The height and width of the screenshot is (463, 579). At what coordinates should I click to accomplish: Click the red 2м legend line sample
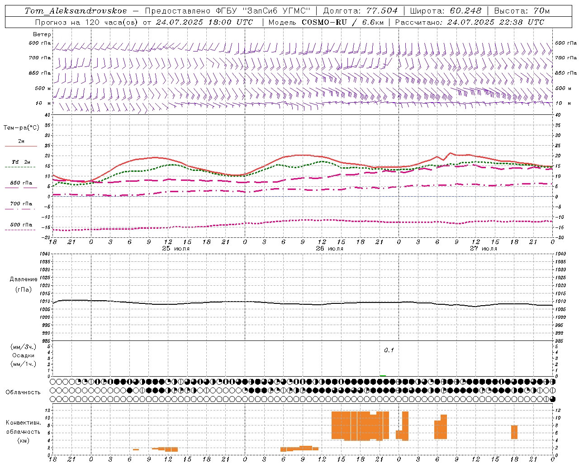(21, 146)
